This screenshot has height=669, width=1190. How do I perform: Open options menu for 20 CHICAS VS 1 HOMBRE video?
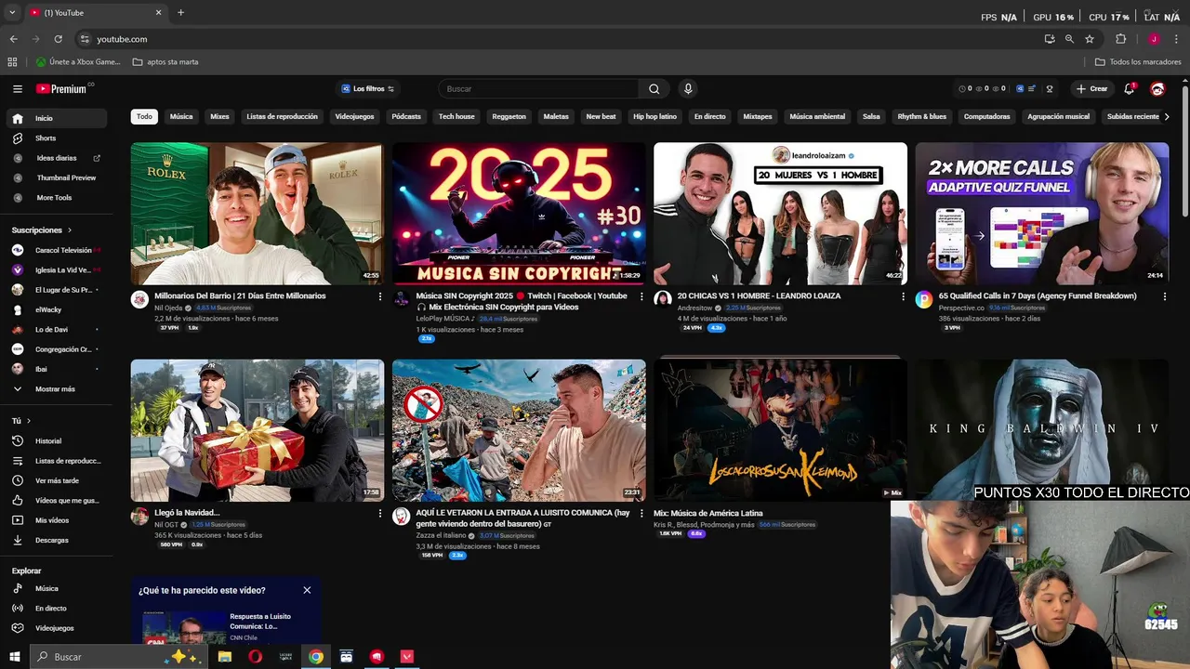[903, 296]
